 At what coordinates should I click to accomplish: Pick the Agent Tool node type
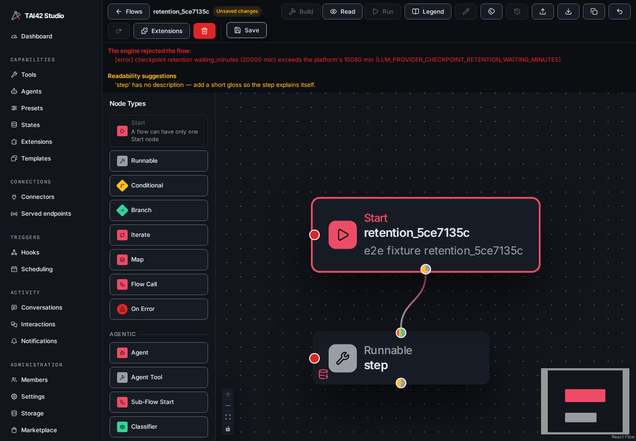(x=159, y=377)
